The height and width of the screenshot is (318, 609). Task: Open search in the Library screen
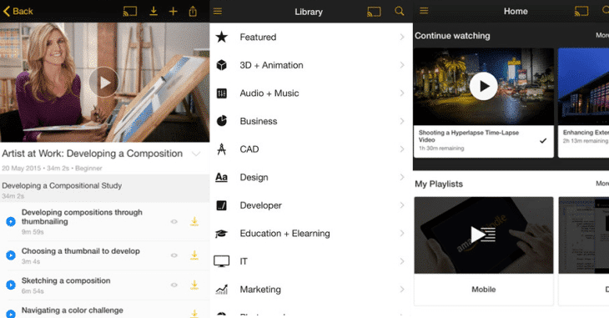[x=400, y=12]
